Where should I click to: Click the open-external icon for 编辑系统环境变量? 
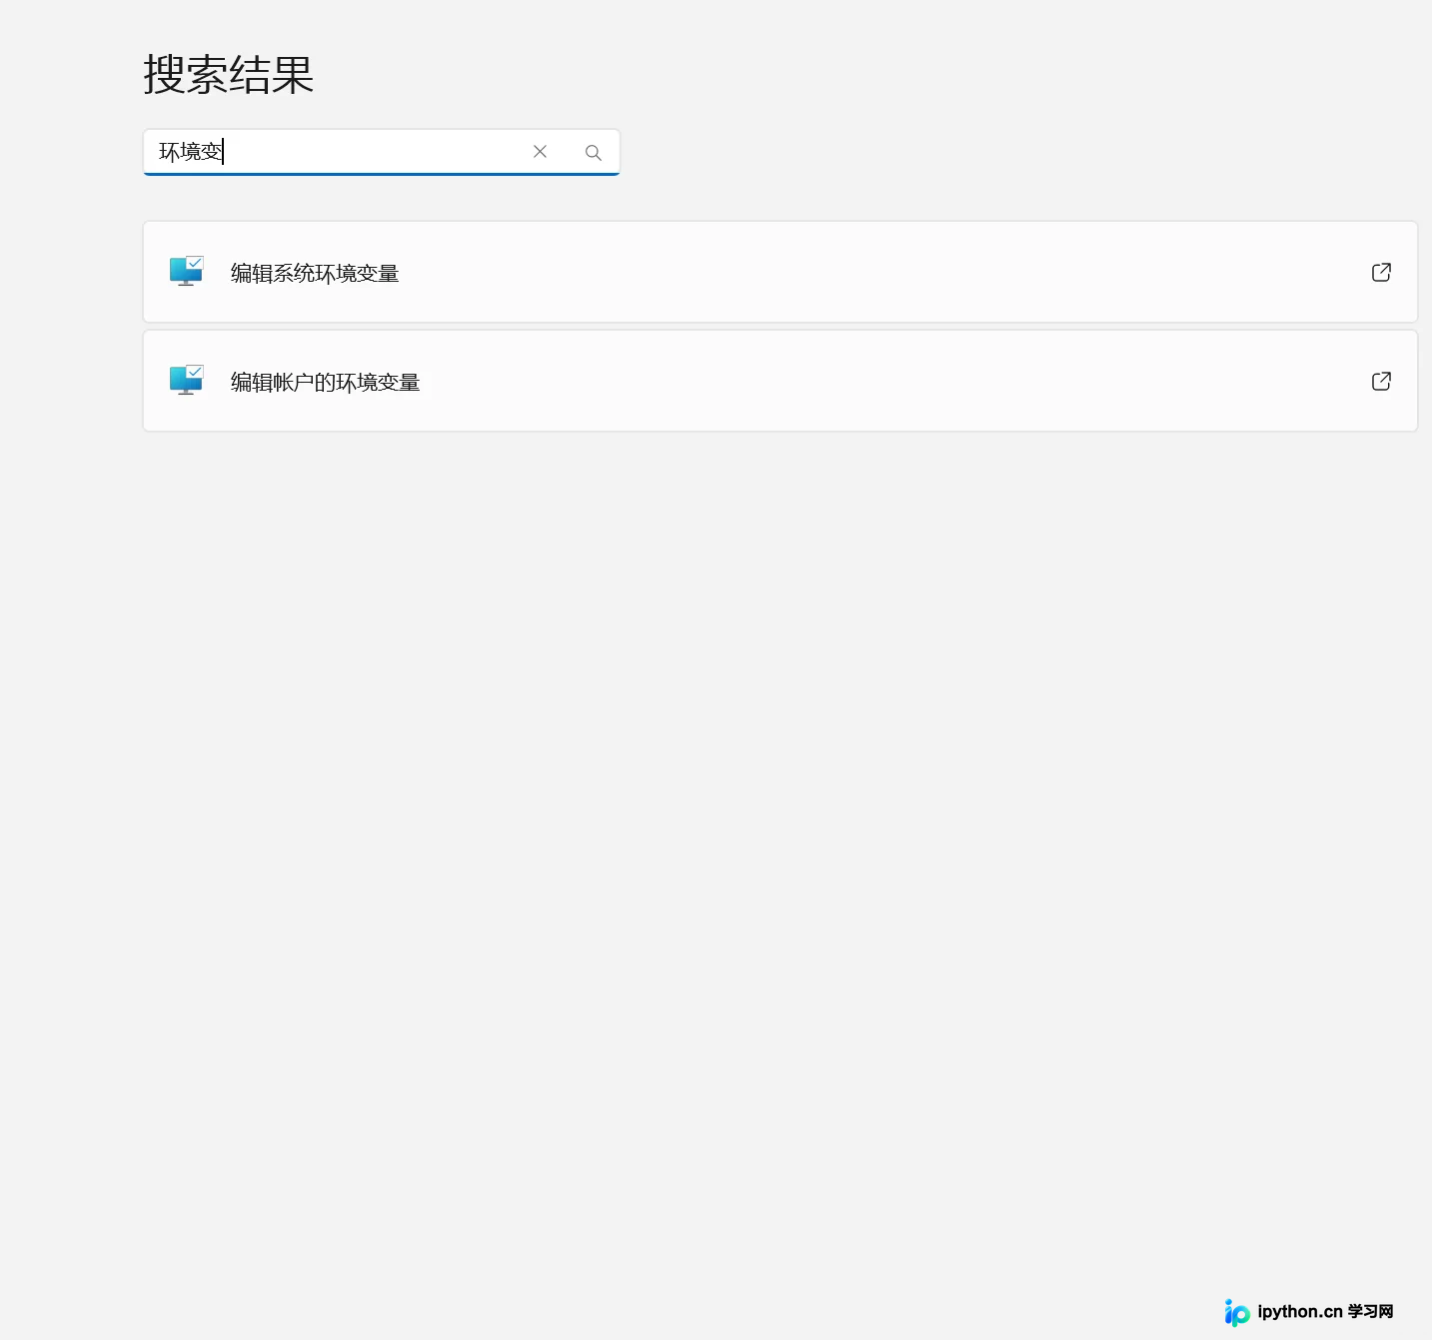point(1381,272)
